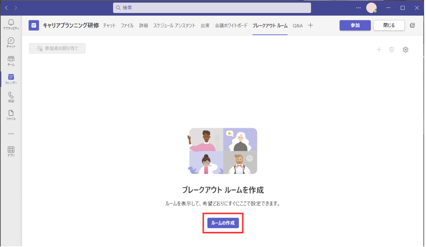
Task: Click the ルームの作成 button
Action: [223, 223]
